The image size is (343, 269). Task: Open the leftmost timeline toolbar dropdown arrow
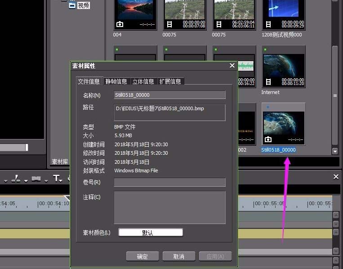point(6,181)
